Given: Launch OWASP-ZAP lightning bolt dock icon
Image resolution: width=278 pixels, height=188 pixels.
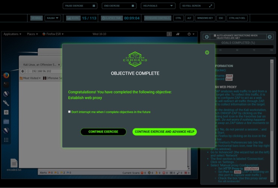Looking at the screenshot, I should (6, 94).
